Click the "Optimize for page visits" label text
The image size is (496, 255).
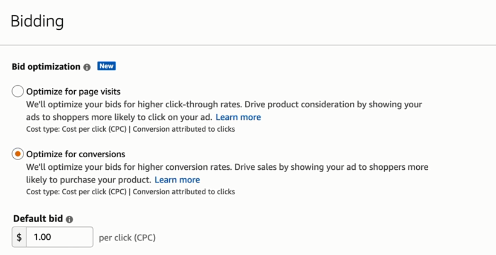tap(73, 91)
